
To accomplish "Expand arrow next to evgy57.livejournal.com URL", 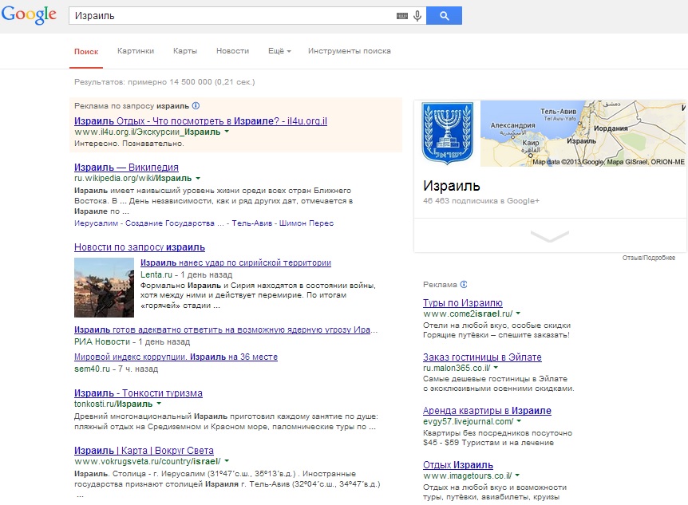I will click(519, 421).
